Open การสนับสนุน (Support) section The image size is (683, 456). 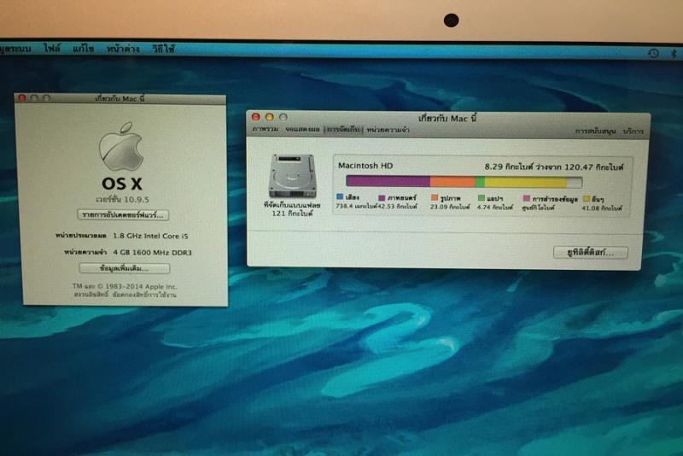(595, 132)
